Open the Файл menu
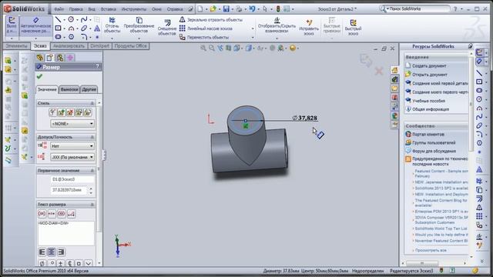The height and width of the screenshot is (277, 493). (59, 9)
